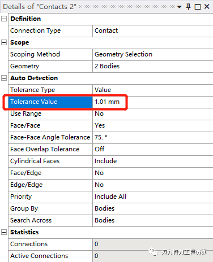
Task: Change Priority from Include All
Action: [x=153, y=197]
